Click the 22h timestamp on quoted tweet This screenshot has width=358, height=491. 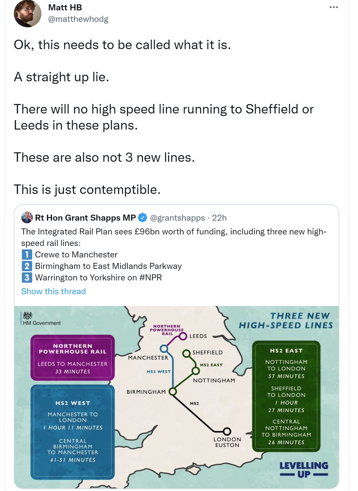point(219,218)
